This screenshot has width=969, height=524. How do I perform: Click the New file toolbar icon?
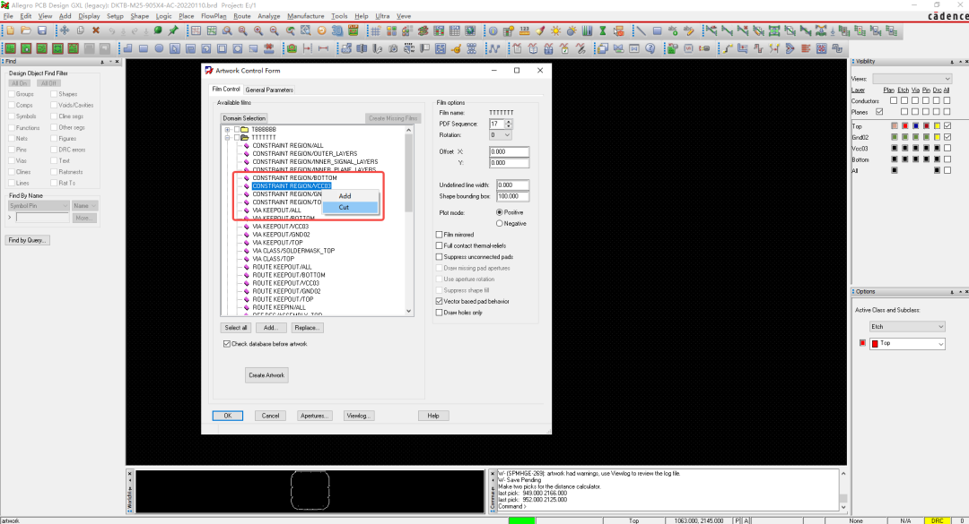(x=10, y=30)
